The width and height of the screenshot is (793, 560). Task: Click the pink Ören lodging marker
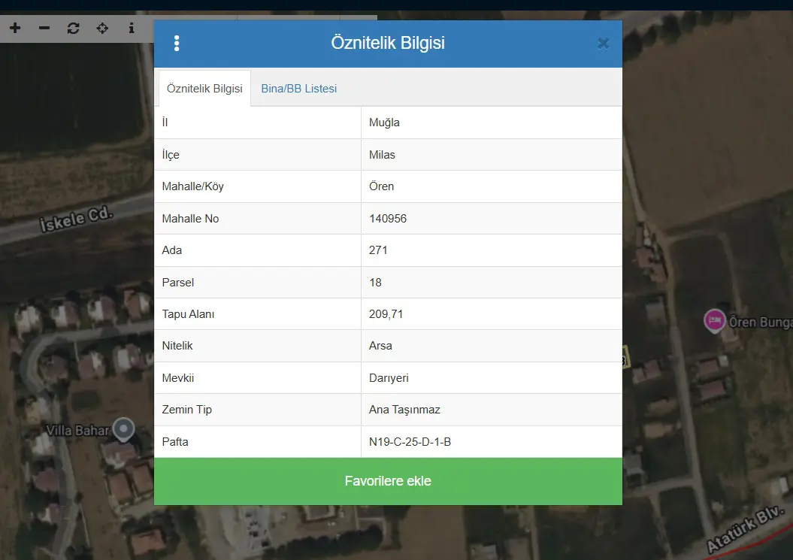pos(715,321)
